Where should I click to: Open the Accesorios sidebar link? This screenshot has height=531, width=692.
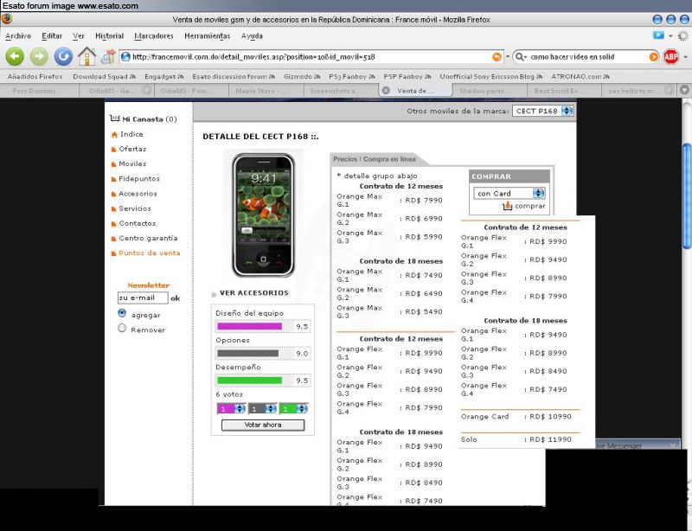[138, 194]
